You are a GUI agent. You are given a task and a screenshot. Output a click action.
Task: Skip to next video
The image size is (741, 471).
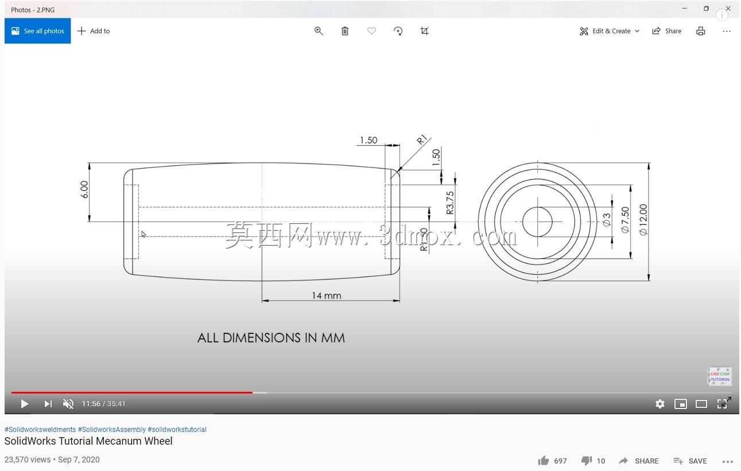pyautogui.click(x=48, y=404)
